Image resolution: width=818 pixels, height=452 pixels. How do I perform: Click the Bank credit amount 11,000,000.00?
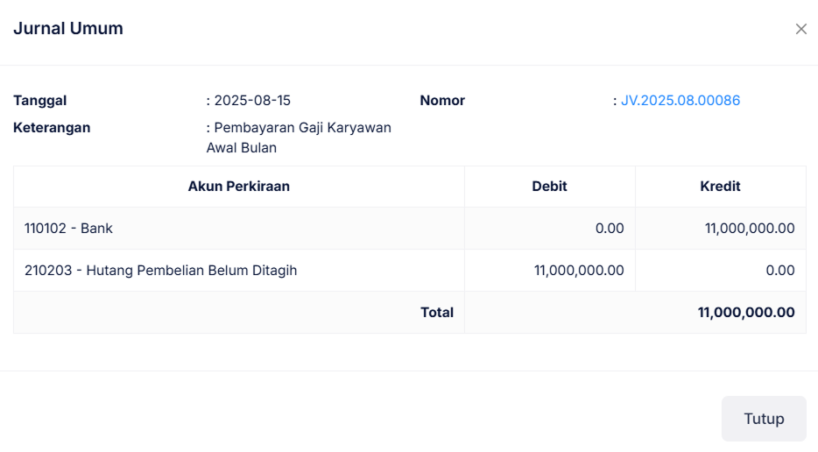750,229
